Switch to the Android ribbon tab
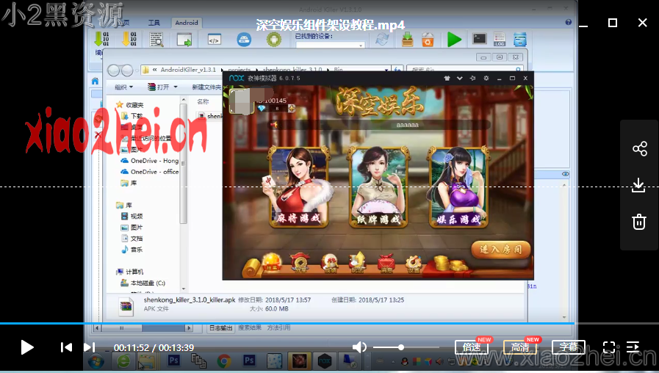The width and height of the screenshot is (659, 373). click(x=187, y=23)
